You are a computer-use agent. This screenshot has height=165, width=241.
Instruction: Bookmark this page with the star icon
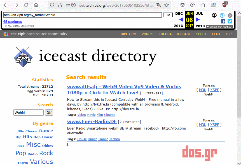pos(167,5)
